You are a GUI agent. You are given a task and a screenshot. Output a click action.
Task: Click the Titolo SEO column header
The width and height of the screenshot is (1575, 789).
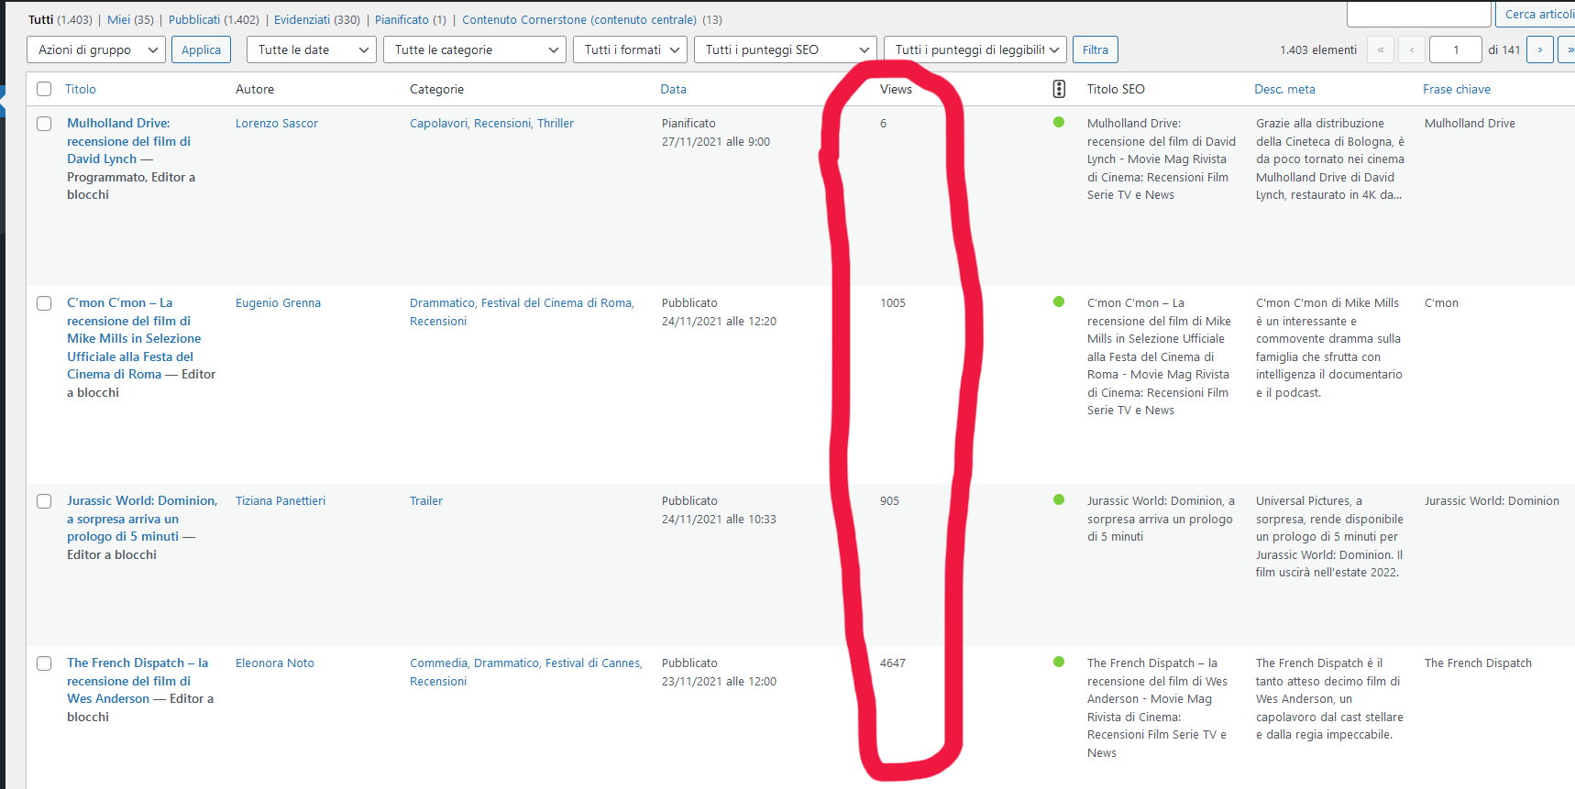1116,89
